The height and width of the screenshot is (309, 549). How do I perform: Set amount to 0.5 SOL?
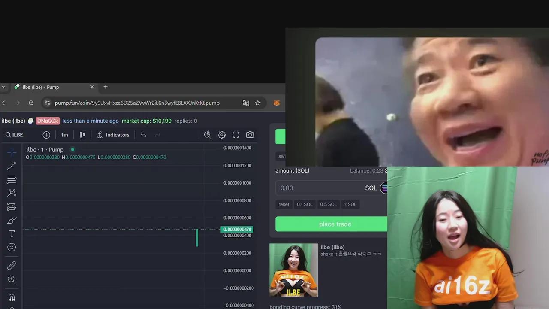click(x=329, y=204)
